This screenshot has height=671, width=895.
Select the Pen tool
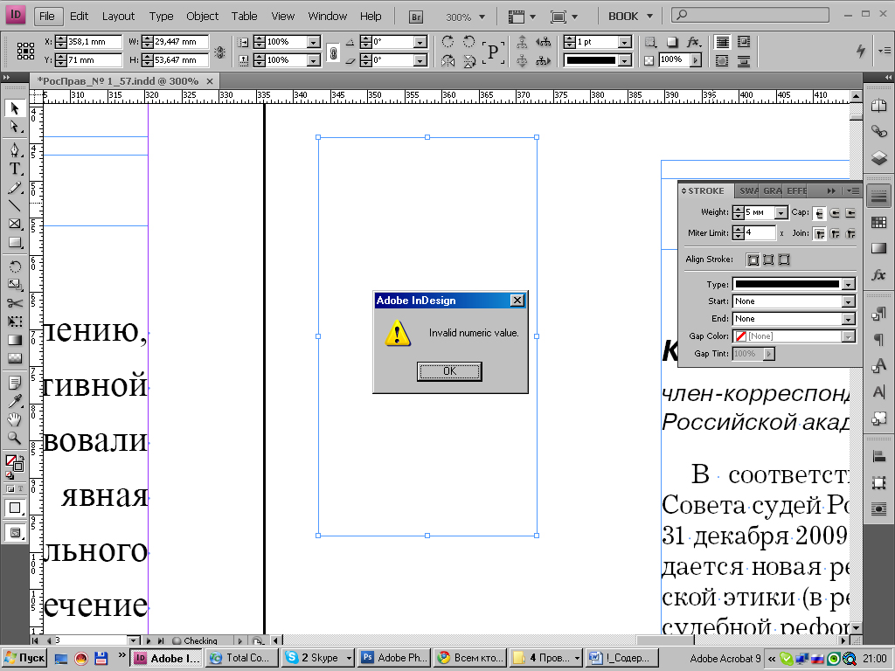[15, 150]
